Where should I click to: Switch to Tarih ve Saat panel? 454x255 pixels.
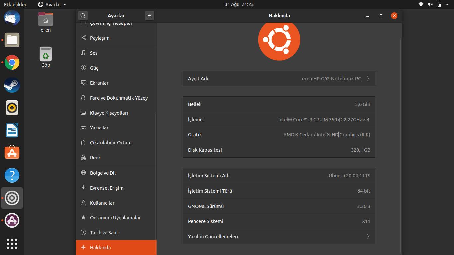coord(116,233)
